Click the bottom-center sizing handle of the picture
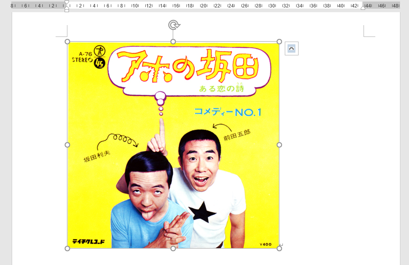 pyautogui.click(x=174, y=249)
